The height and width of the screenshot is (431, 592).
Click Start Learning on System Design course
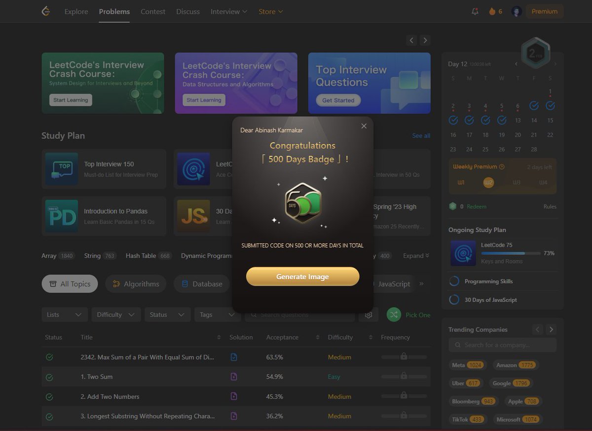click(x=71, y=100)
